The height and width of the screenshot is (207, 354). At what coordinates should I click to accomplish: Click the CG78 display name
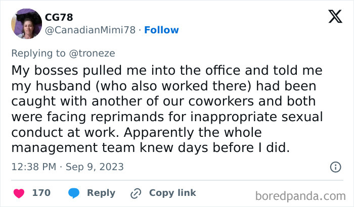[x=59, y=17]
